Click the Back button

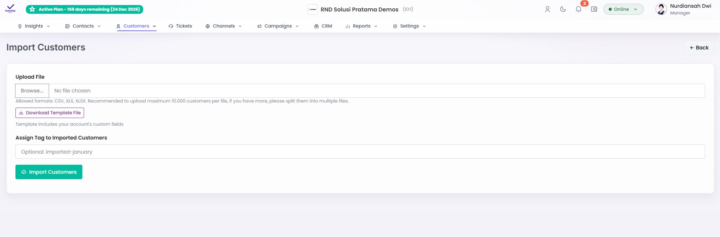tap(699, 48)
